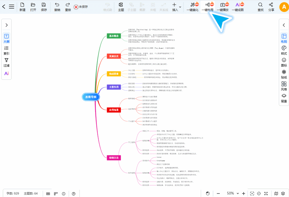Open the 贴纸 sticker panel

(x=284, y=74)
